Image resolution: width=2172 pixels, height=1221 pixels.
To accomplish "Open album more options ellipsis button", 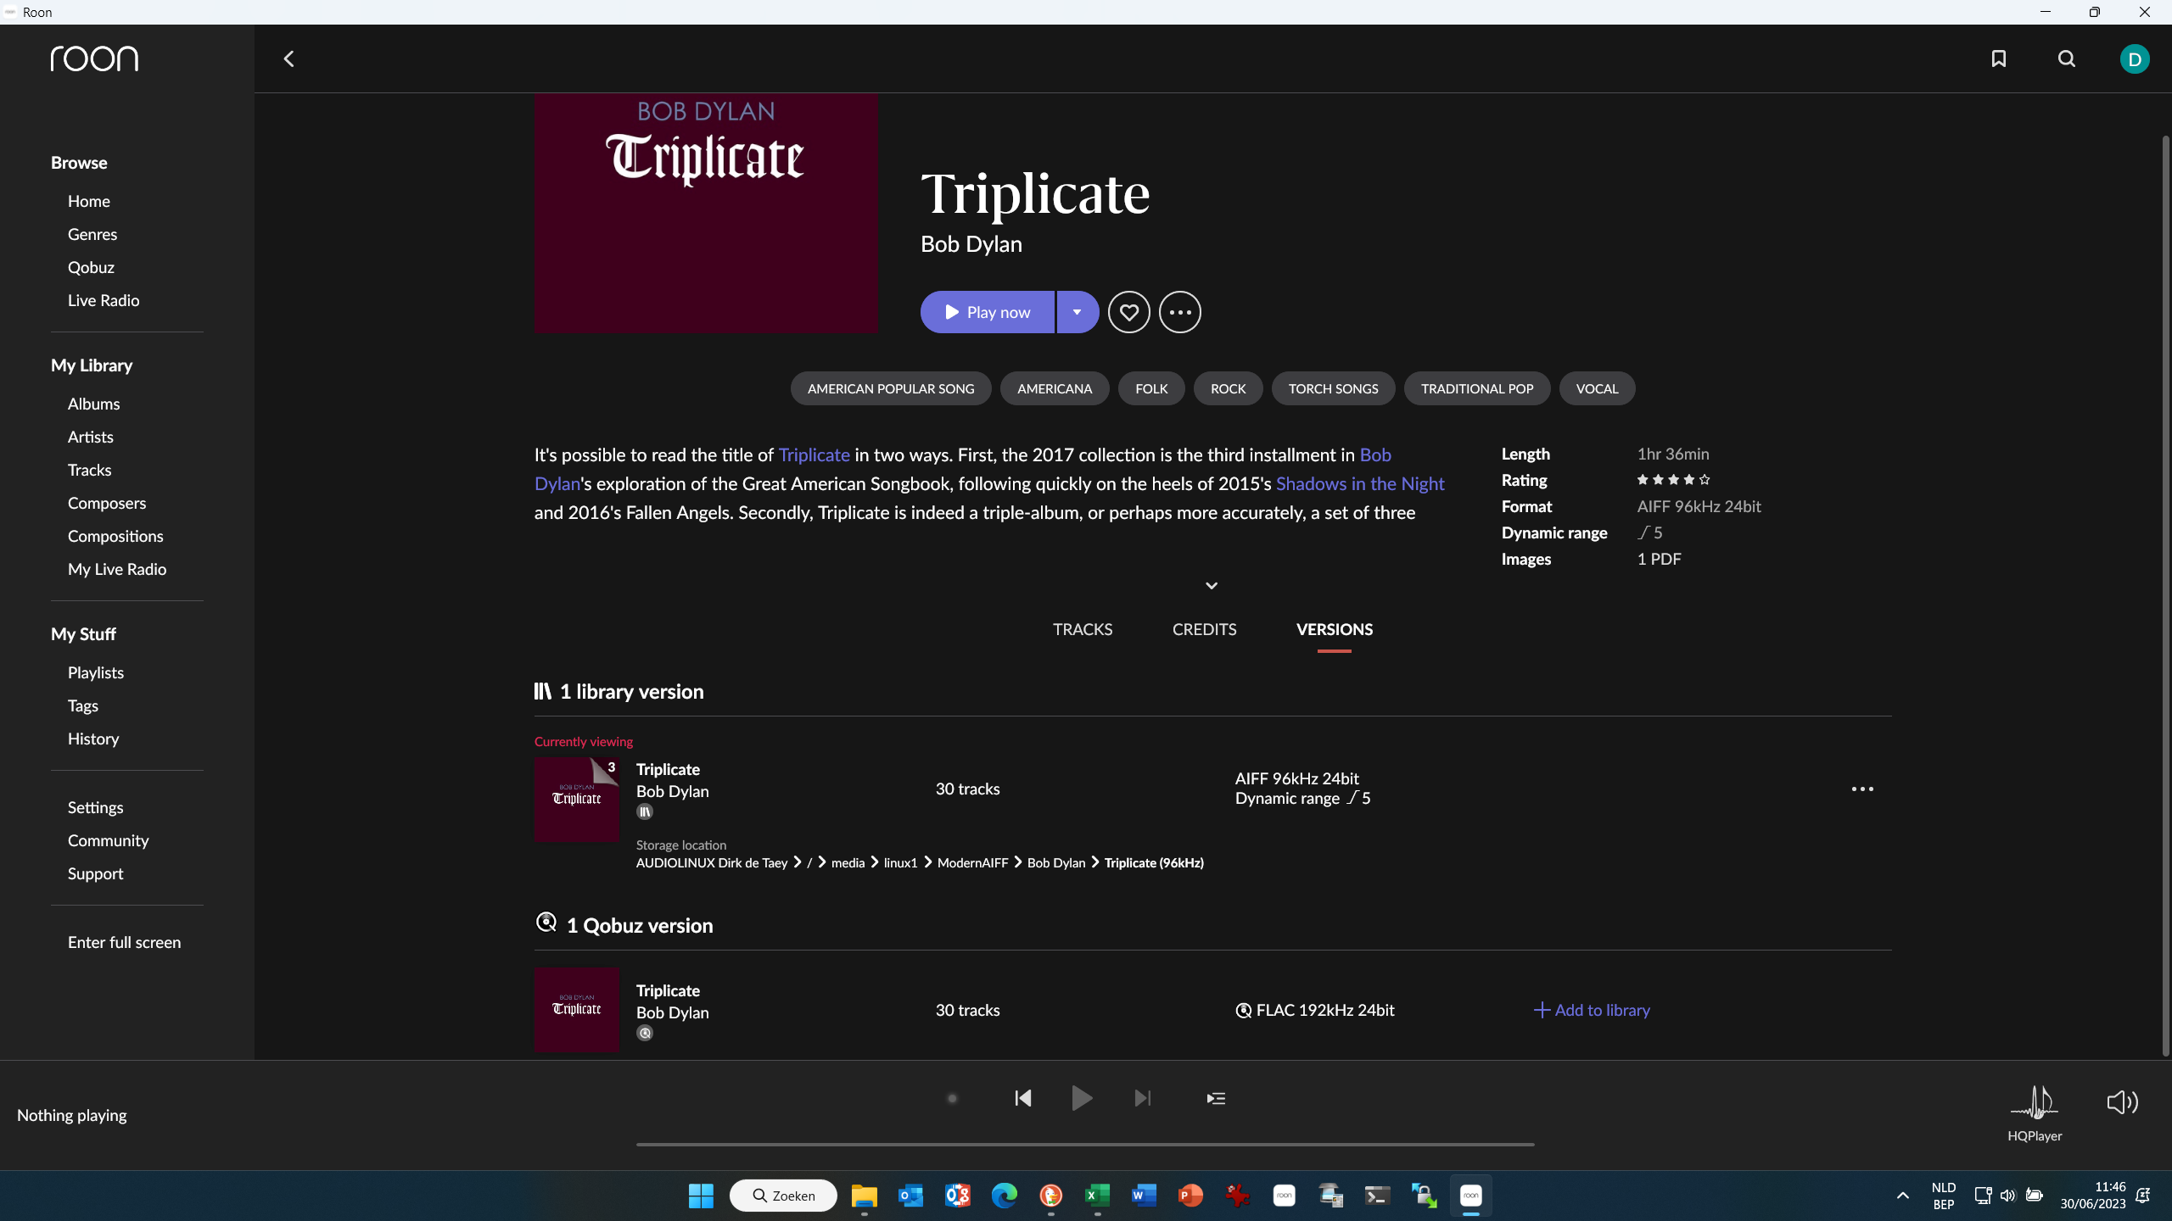I will coord(1180,312).
